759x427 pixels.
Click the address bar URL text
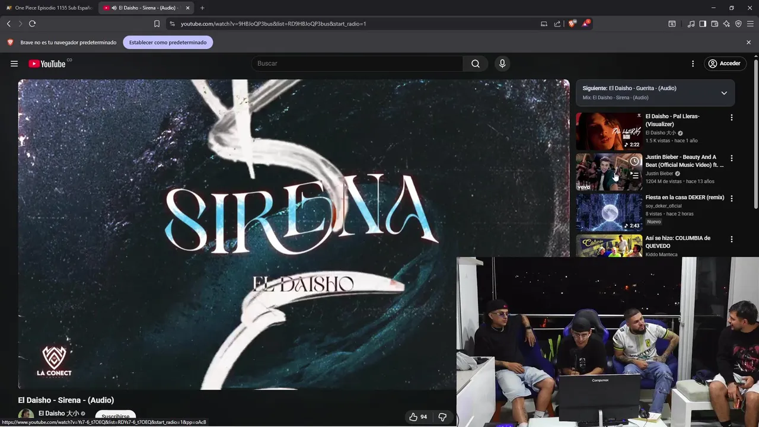tap(273, 24)
